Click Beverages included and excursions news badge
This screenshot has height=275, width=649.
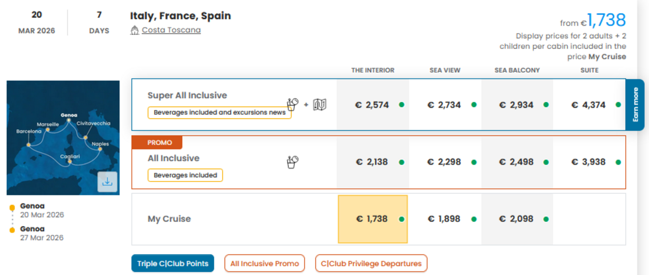(219, 112)
